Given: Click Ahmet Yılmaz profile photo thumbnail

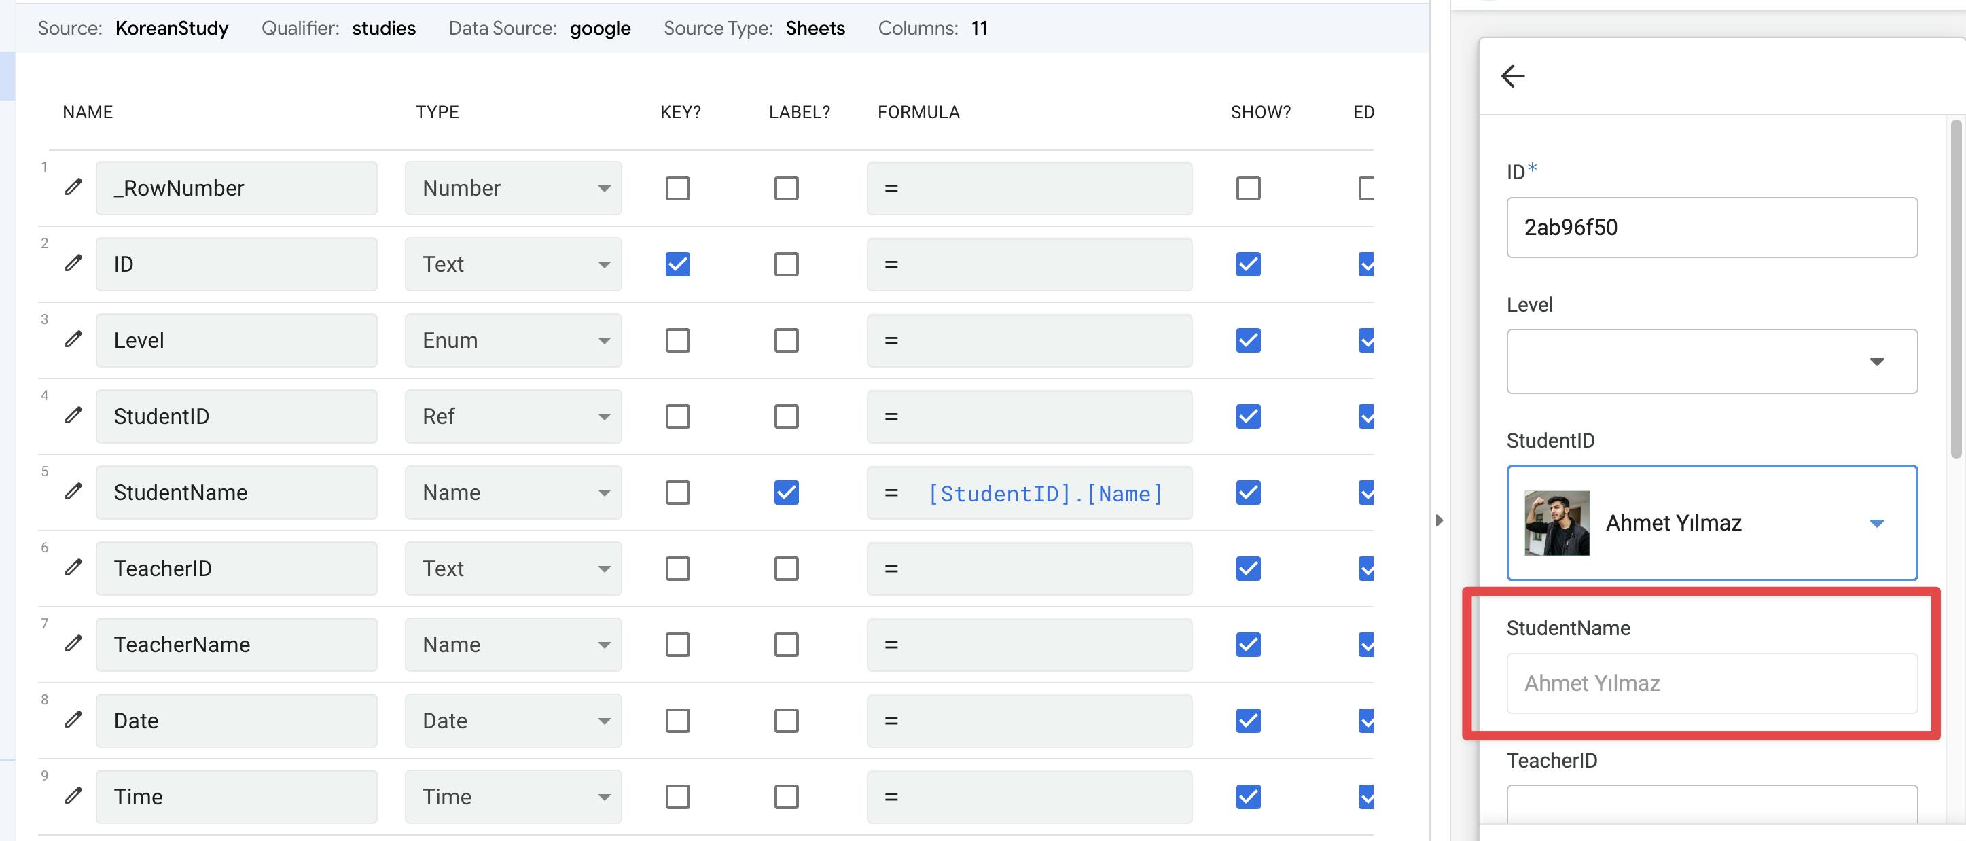Looking at the screenshot, I should (x=1556, y=523).
